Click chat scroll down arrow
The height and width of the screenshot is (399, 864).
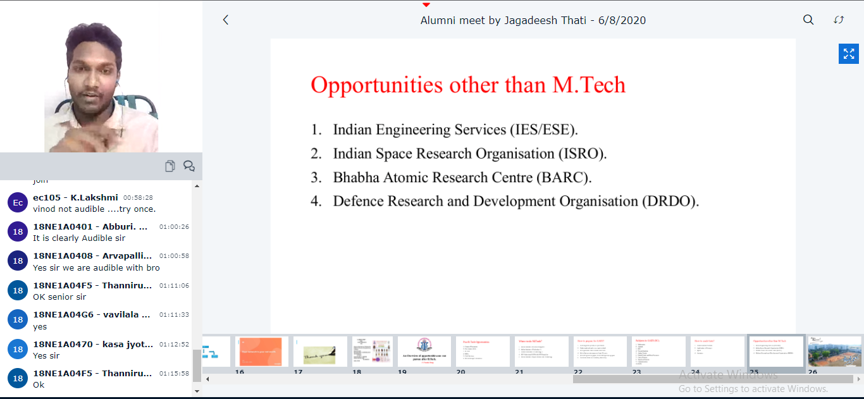tap(197, 391)
